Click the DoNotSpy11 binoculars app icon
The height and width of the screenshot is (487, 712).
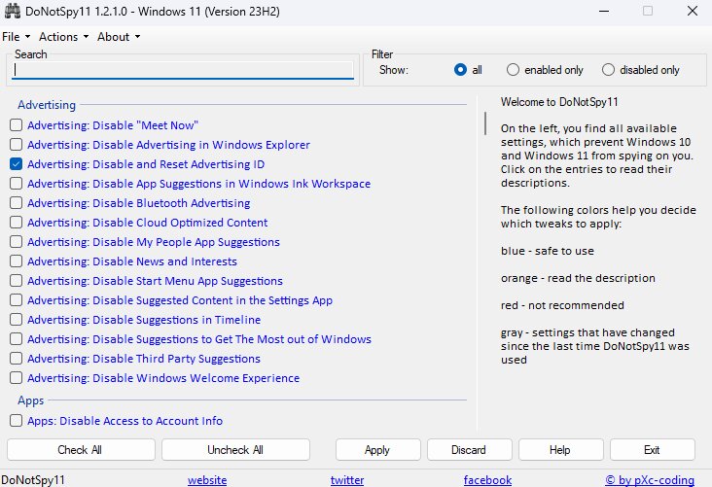pos(11,11)
